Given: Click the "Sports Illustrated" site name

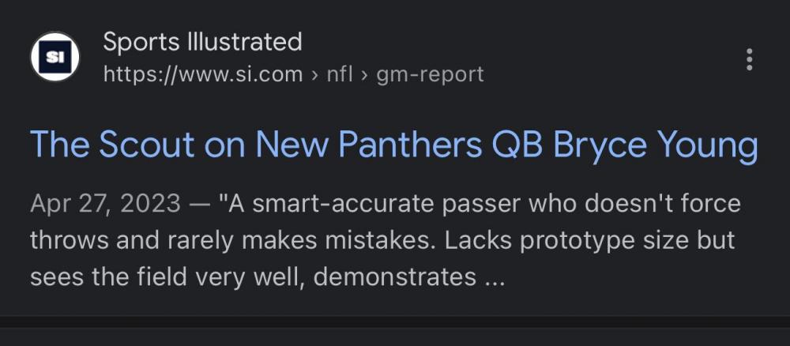Looking at the screenshot, I should tap(202, 42).
